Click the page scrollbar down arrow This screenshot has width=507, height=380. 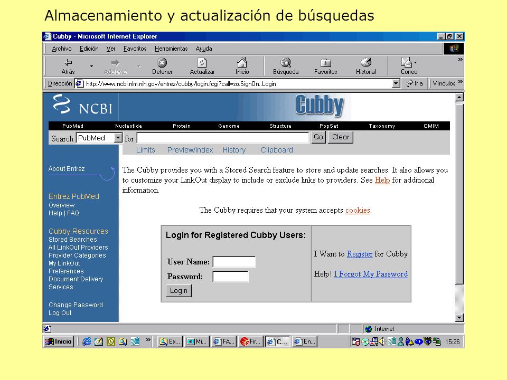point(459,318)
